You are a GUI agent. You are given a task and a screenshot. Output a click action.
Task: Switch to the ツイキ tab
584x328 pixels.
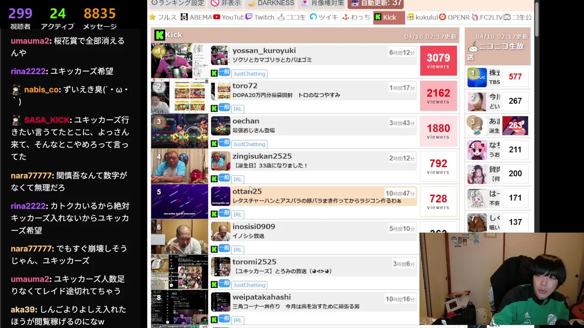pyautogui.click(x=324, y=17)
